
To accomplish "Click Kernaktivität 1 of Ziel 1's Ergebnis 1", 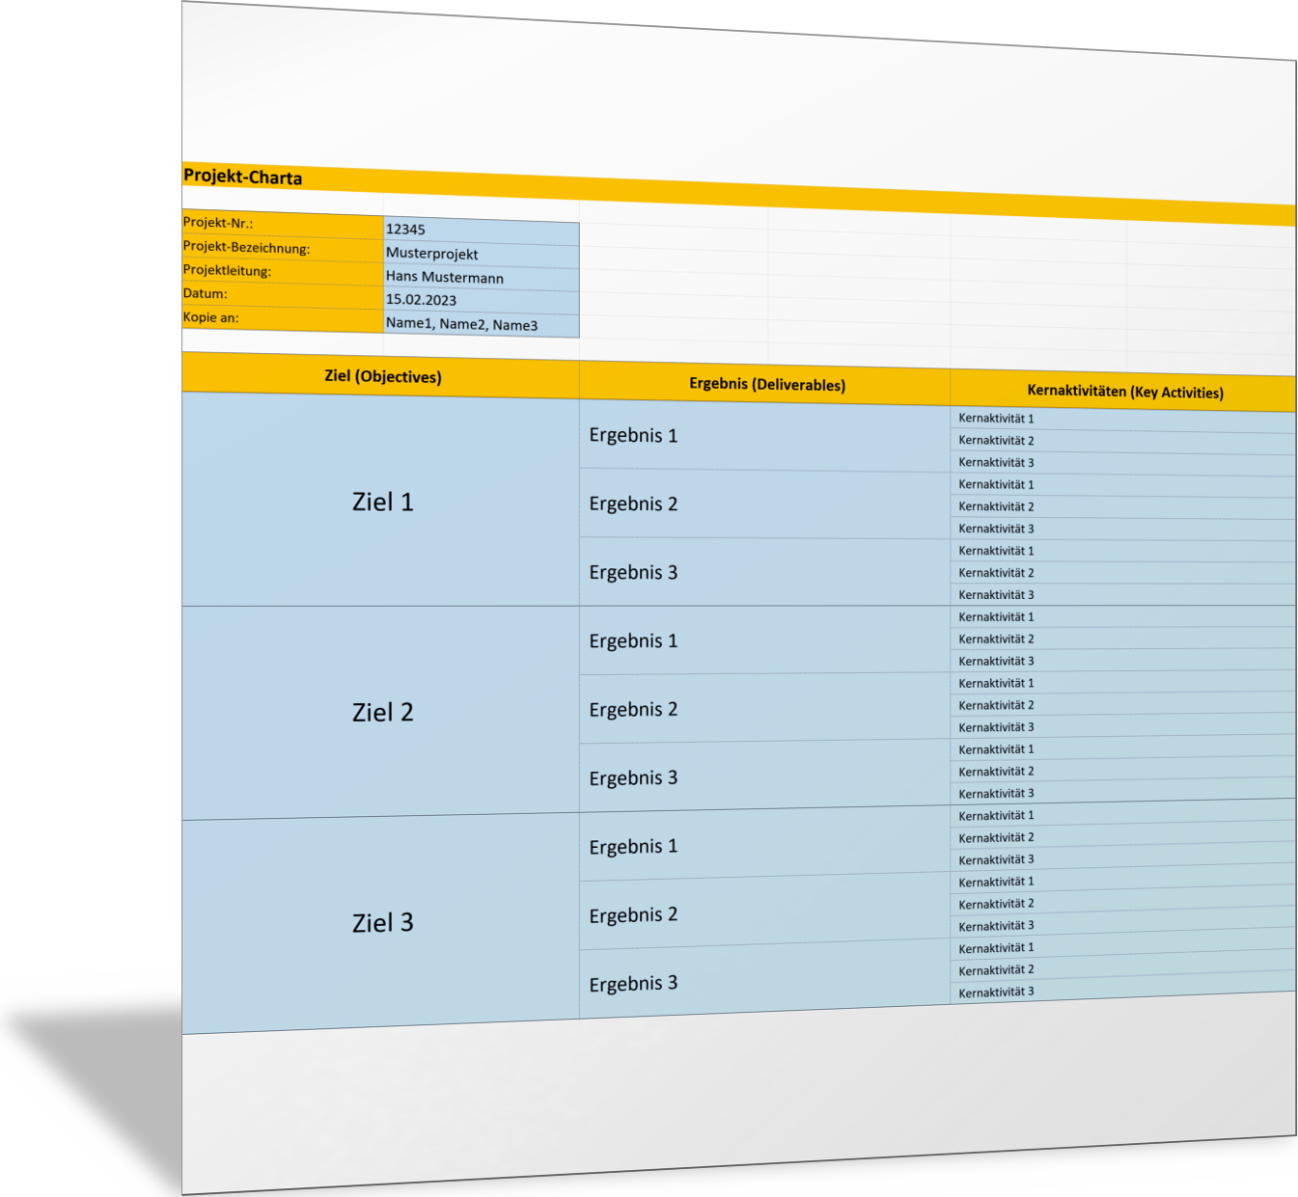I will (1123, 420).
